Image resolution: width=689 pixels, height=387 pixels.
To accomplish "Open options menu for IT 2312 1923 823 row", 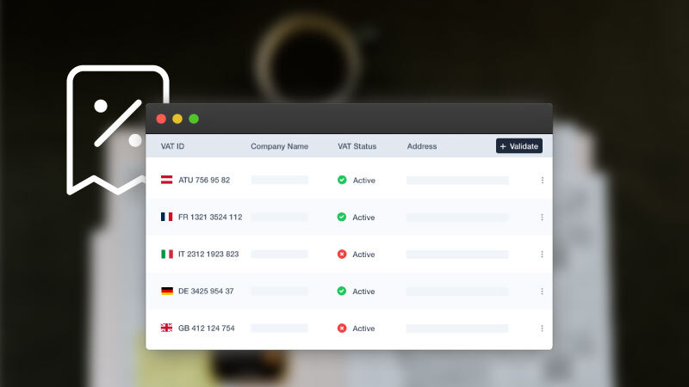I will pos(542,255).
